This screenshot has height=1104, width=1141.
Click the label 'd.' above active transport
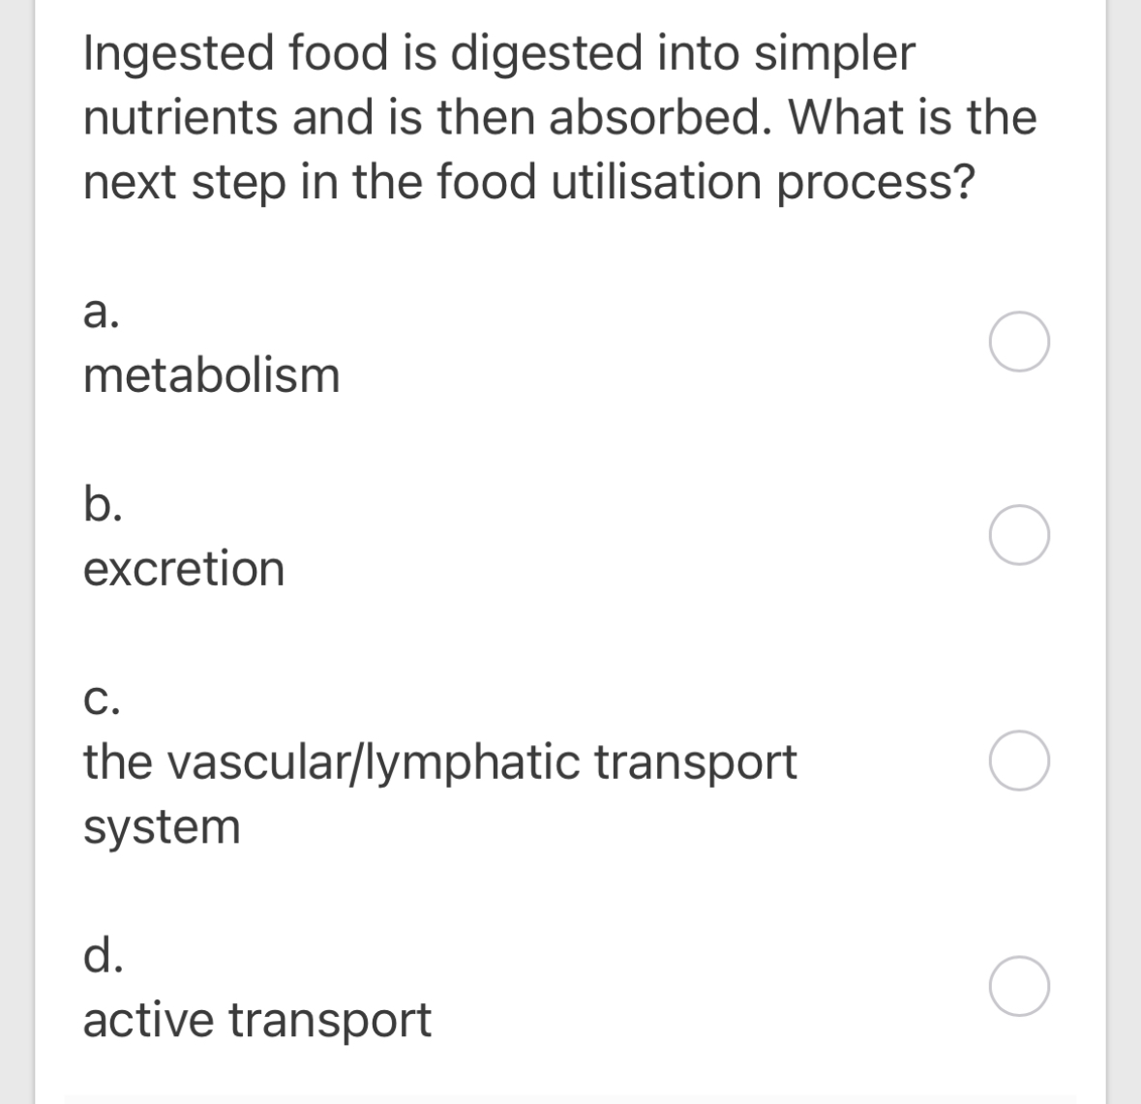103,959
